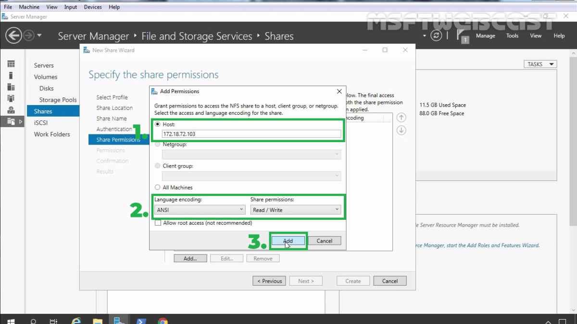Click Cancel in Add Permissions dialog
577x324 pixels.
point(325,240)
